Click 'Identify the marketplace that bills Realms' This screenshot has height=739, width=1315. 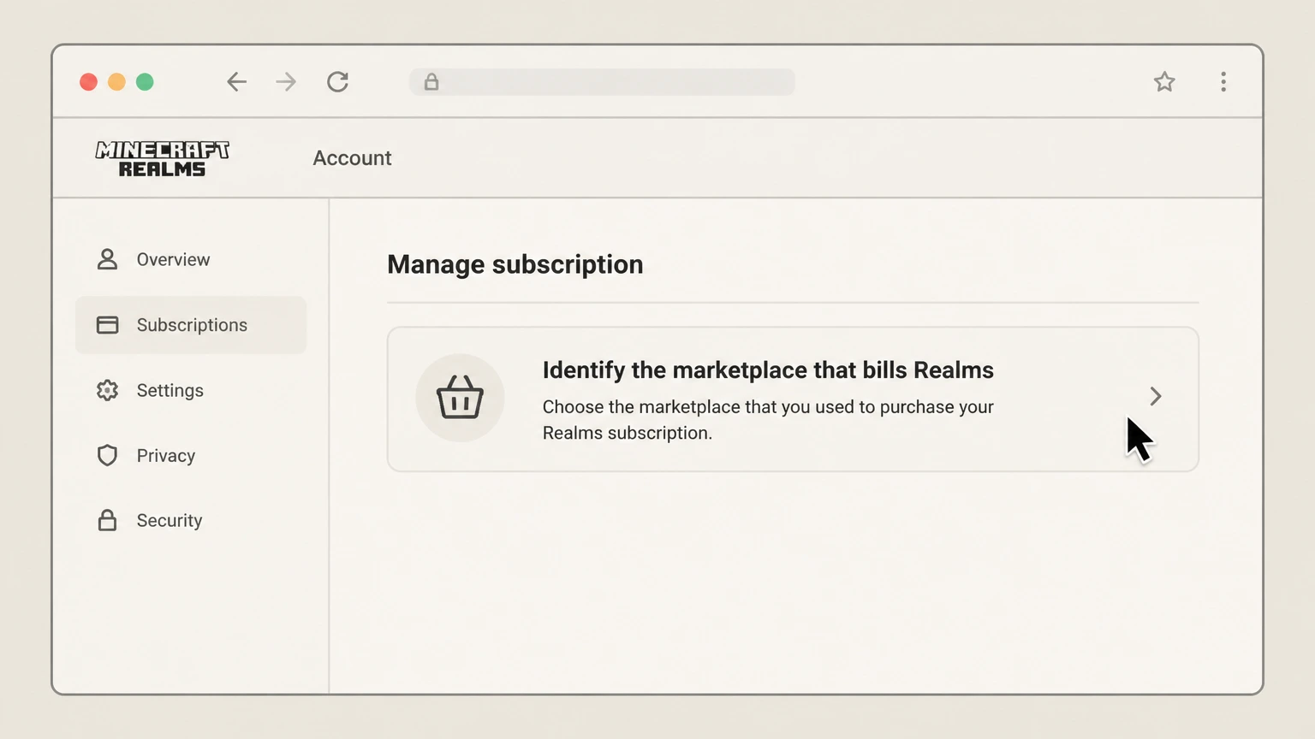pos(768,370)
